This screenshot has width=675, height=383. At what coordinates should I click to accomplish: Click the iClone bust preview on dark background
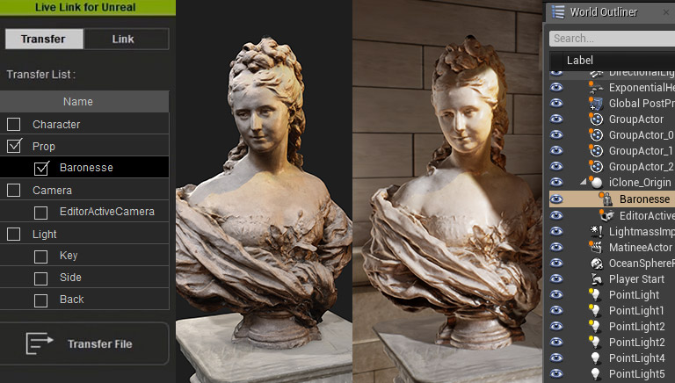264,191
